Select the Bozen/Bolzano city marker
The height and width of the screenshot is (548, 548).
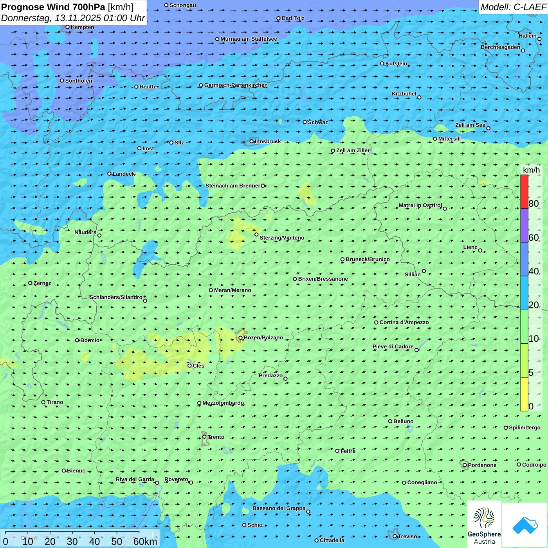240,338
